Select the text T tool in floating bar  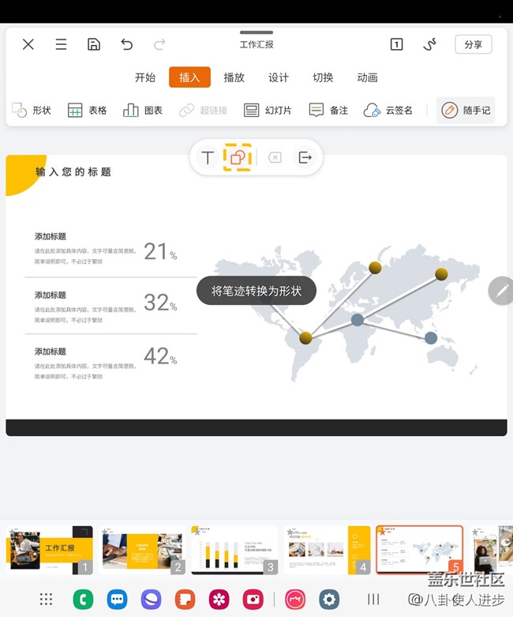pos(208,158)
